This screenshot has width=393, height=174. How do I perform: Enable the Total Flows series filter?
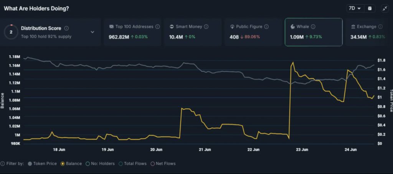(x=132, y=164)
